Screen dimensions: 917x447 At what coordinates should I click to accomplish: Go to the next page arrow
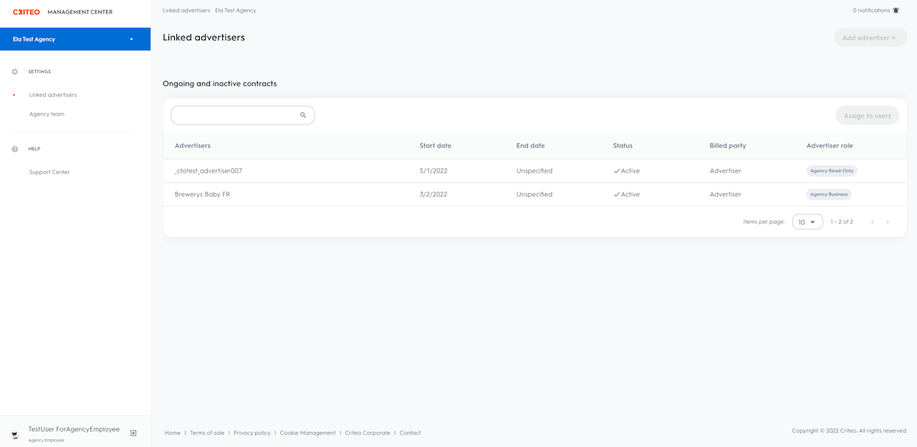tap(888, 222)
